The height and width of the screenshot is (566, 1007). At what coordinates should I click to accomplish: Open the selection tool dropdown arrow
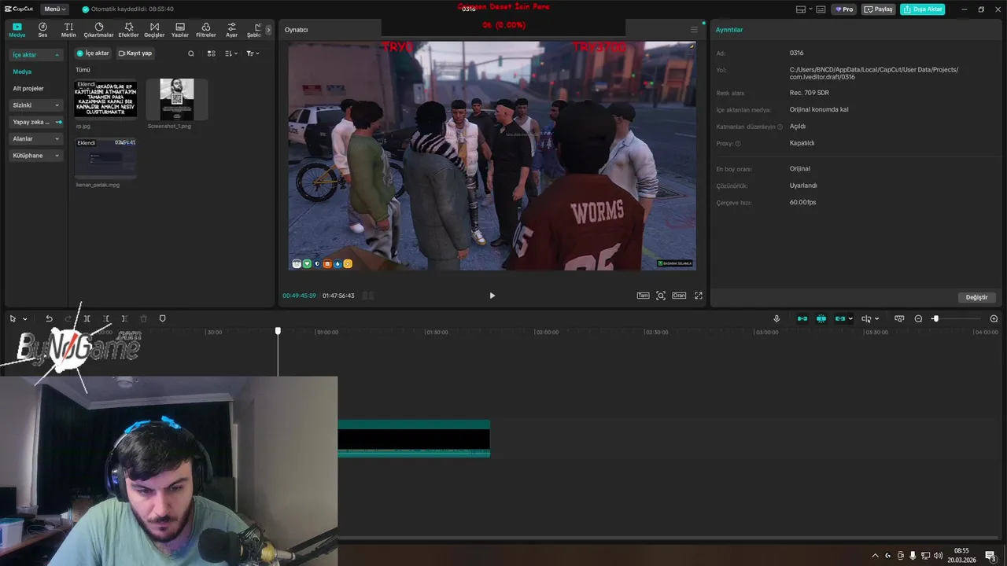point(25,319)
